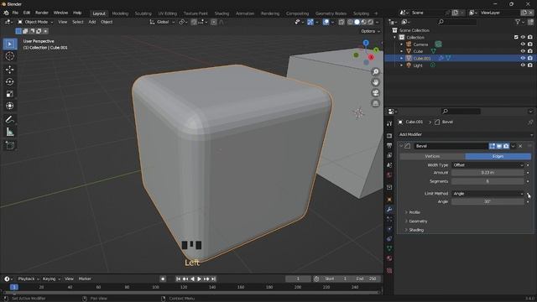Switch to the UV Editing workspace tab
Viewport: 537px width, 302px height.
[x=168, y=13]
